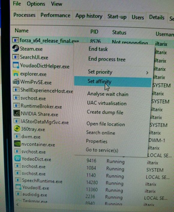Screen dimensions: 174x212
Task: Click the horizontal scrollbar left arrow
Action: point(17,205)
